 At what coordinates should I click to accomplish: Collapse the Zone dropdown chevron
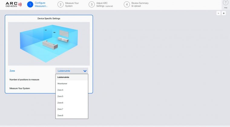pyautogui.click(x=85, y=71)
